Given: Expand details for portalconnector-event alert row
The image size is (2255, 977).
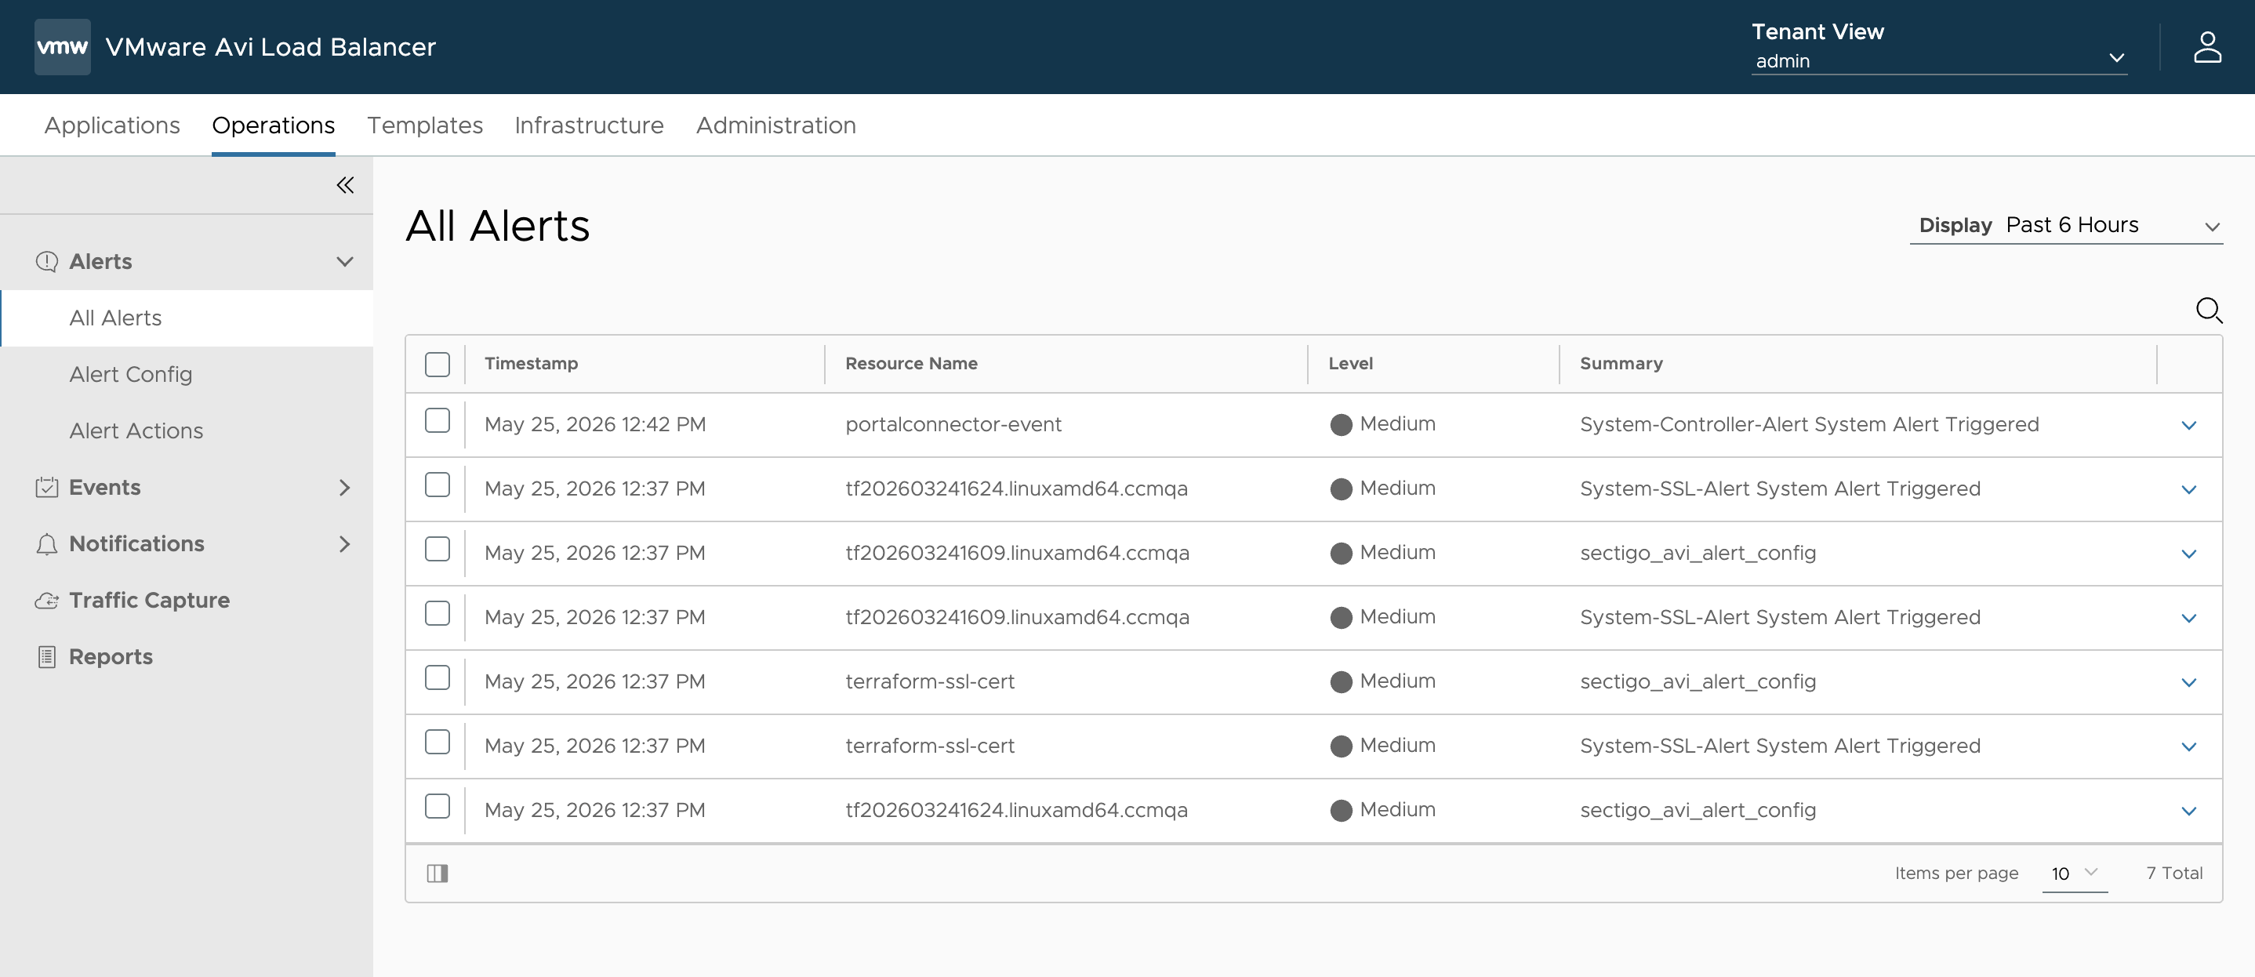Looking at the screenshot, I should coord(2188,426).
